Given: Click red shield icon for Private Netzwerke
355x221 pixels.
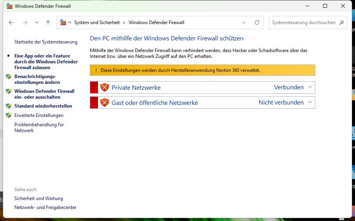Looking at the screenshot, I should click(104, 87).
